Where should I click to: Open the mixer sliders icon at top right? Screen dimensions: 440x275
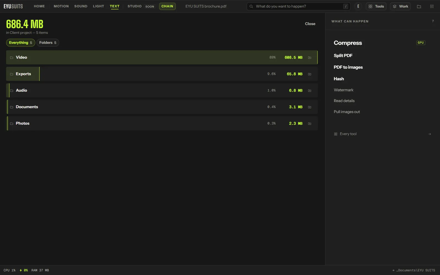[x=432, y=6]
